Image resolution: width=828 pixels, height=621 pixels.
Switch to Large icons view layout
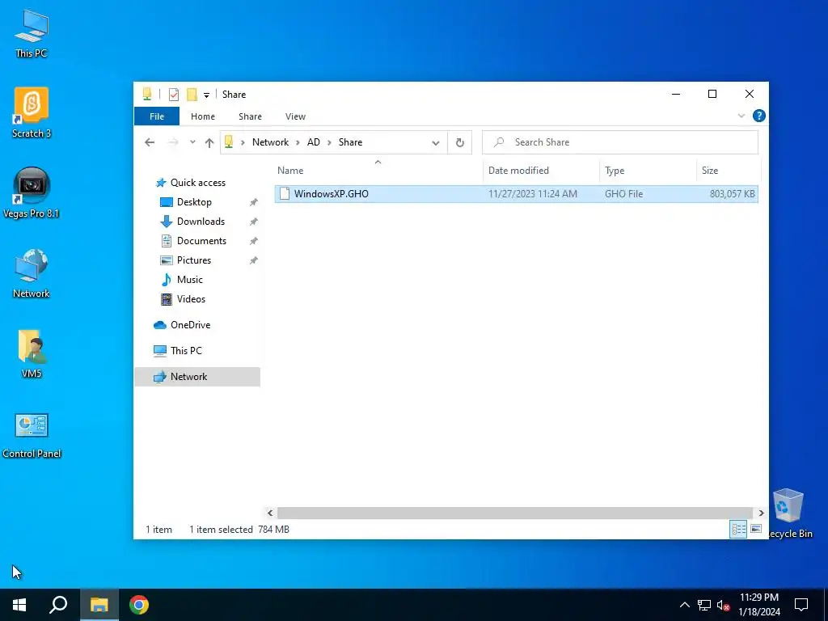coord(756,529)
